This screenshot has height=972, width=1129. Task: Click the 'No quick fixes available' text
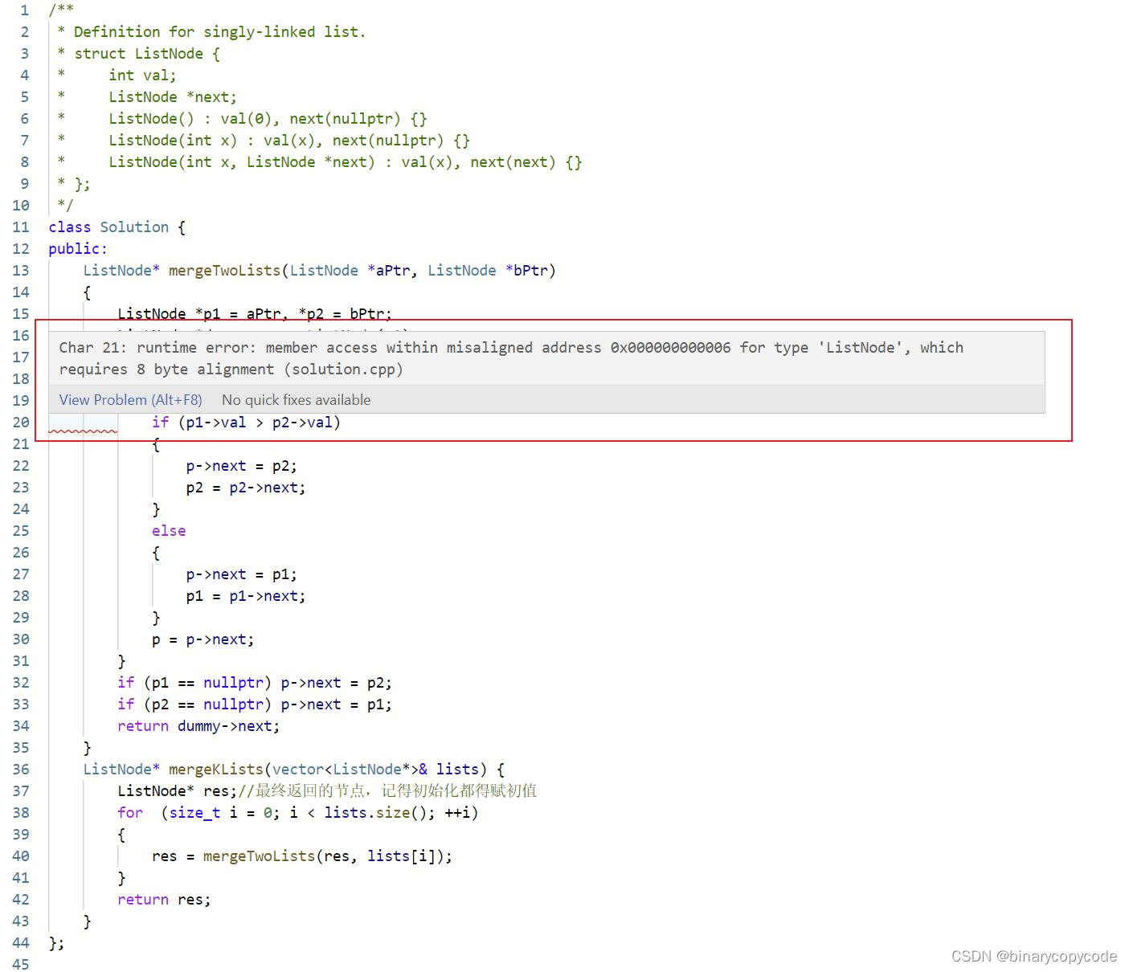point(297,400)
